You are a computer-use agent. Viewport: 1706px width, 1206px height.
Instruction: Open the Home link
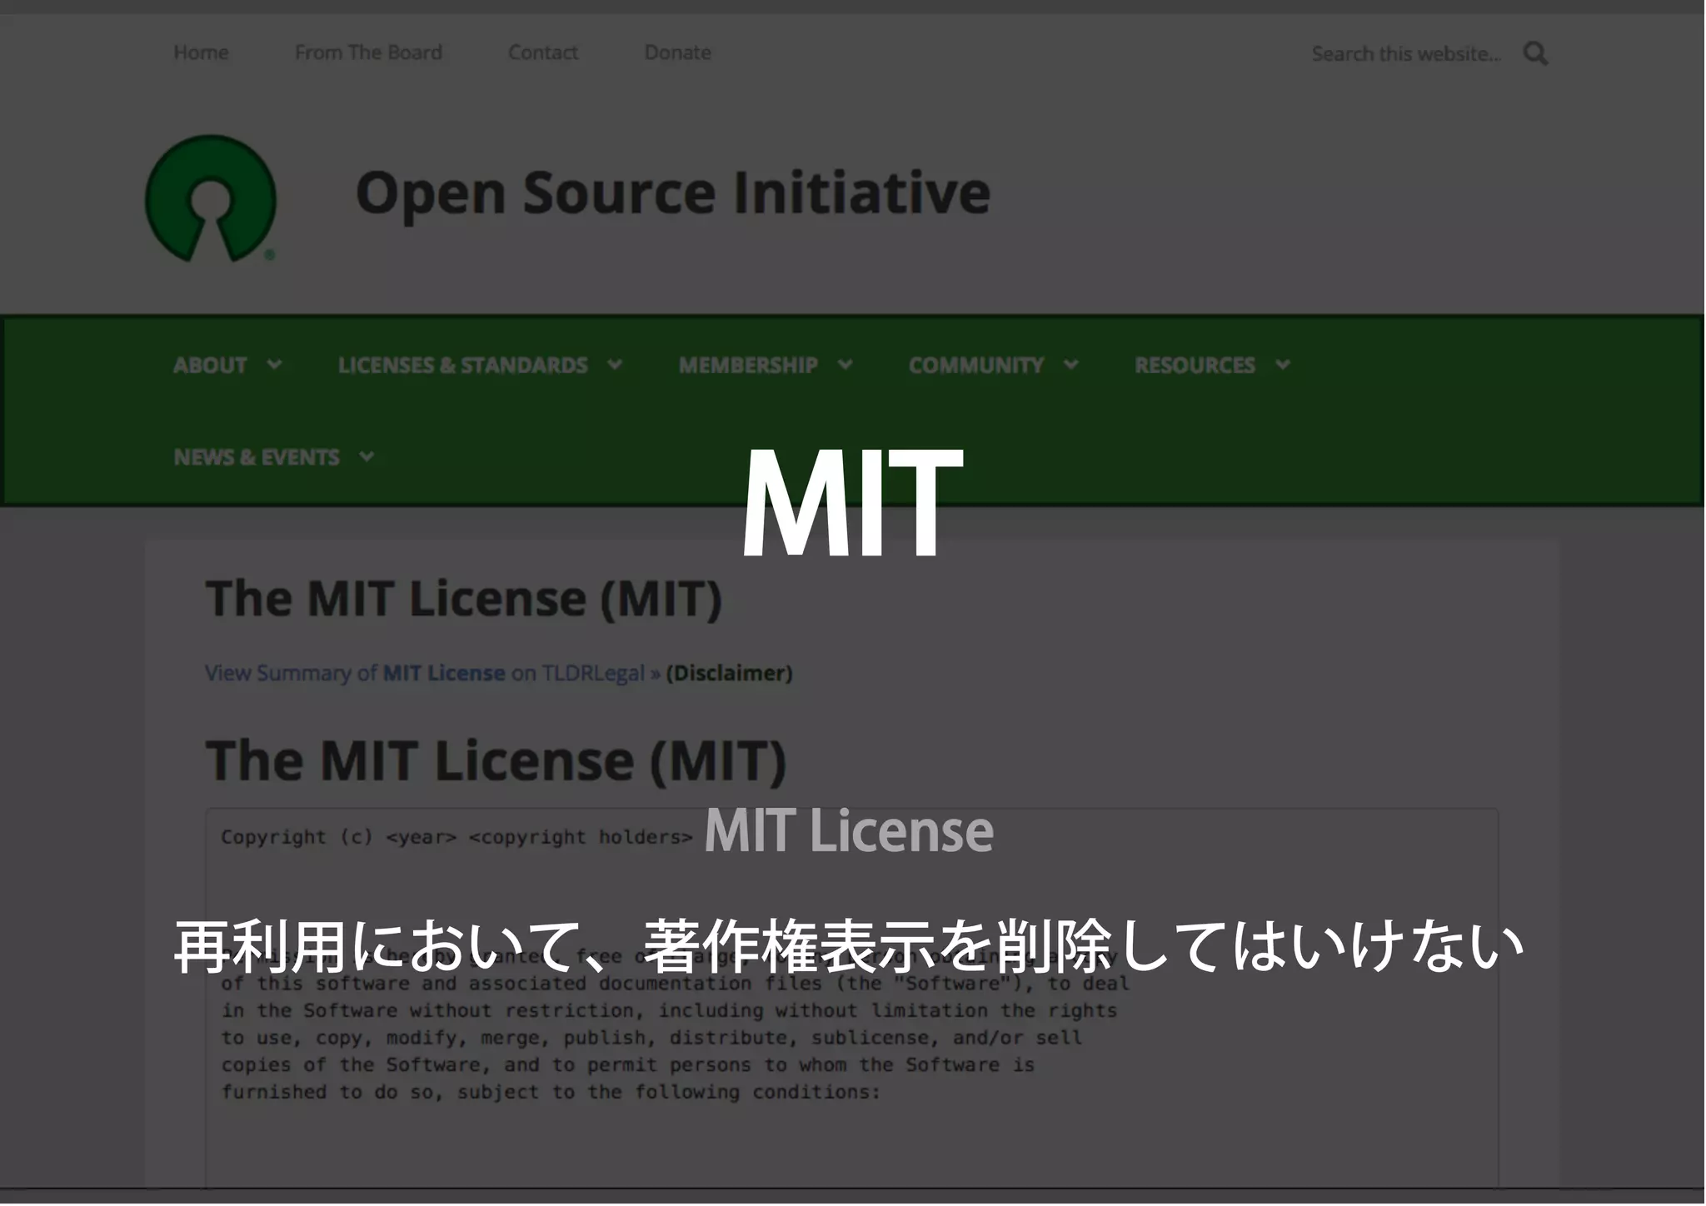click(x=201, y=52)
